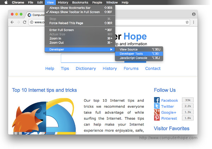Open the Dictionary link
This screenshot has width=212, height=149.
[x=86, y=68]
